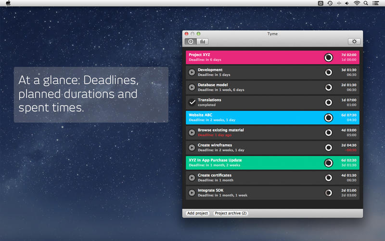Click 'Deadline: in 1 month, 1 week' text
This screenshot has height=241, width=385.
(222, 195)
